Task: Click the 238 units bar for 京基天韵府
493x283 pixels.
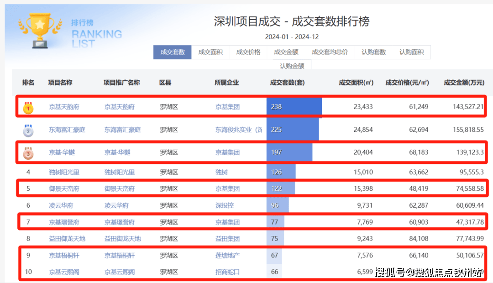Action: (x=294, y=107)
